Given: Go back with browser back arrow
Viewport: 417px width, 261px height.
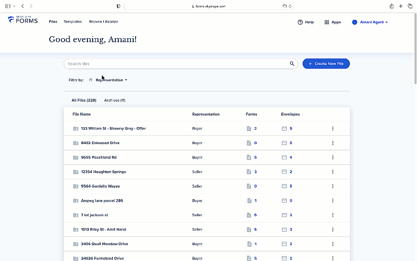Looking at the screenshot, I should pos(23,6).
